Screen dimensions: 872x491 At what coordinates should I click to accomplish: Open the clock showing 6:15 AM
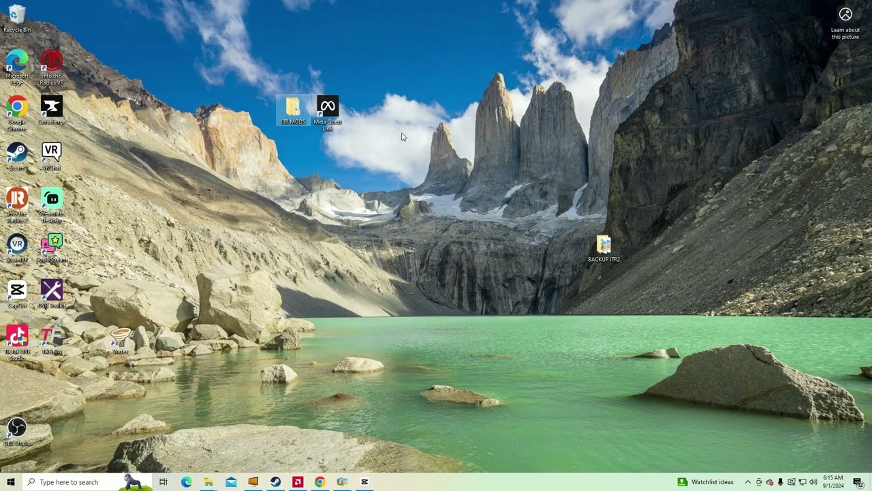tap(833, 482)
